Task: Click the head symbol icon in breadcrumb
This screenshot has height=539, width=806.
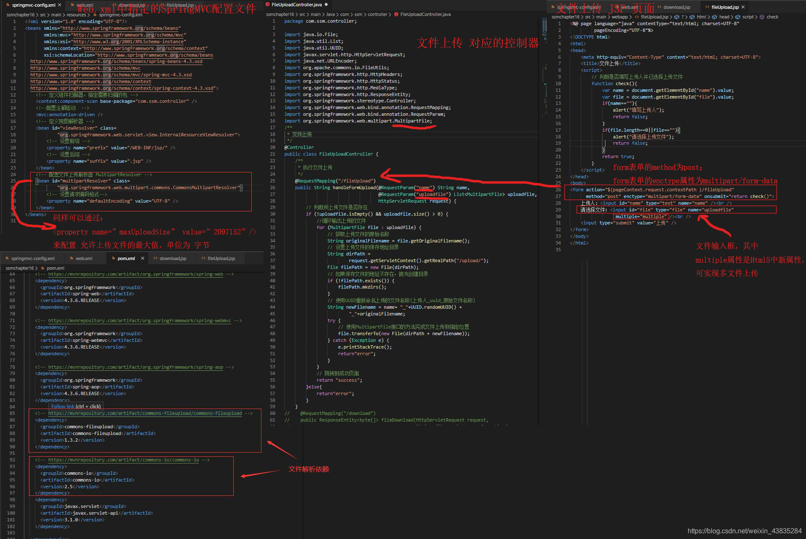Action: click(715, 17)
